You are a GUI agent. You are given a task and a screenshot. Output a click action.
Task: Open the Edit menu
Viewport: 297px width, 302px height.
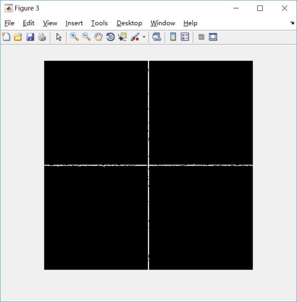[28, 23]
